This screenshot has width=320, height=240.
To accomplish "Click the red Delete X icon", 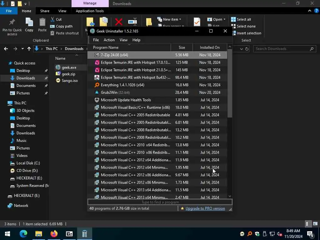I will [x=118, y=22].
